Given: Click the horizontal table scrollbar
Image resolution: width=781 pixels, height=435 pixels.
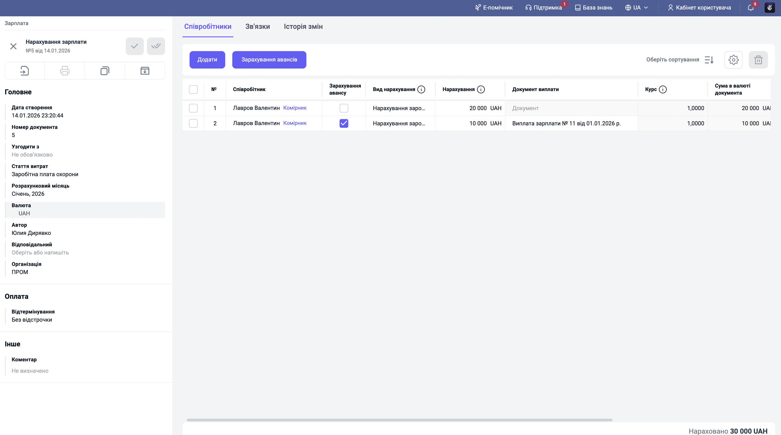Looking at the screenshot, I should point(399,420).
